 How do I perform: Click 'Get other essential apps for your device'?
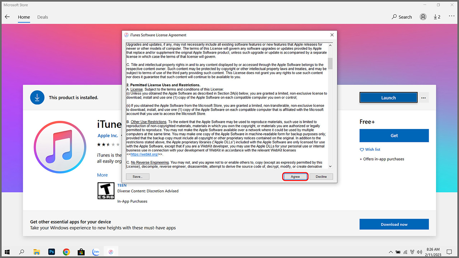pyautogui.click(x=71, y=222)
